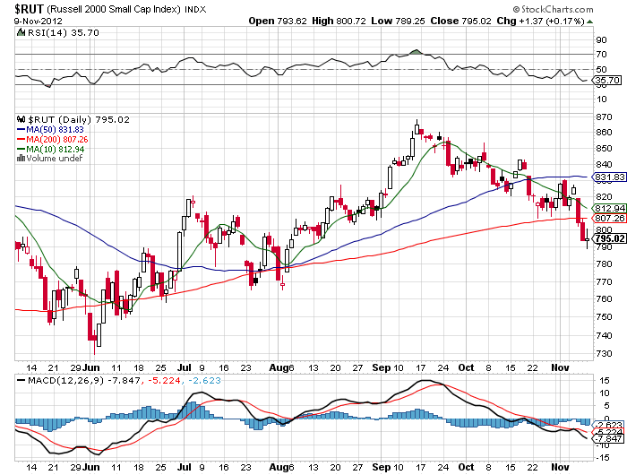The image size is (627, 475).
Task: Click the 831.83 price axis tag
Action: pyautogui.click(x=609, y=177)
